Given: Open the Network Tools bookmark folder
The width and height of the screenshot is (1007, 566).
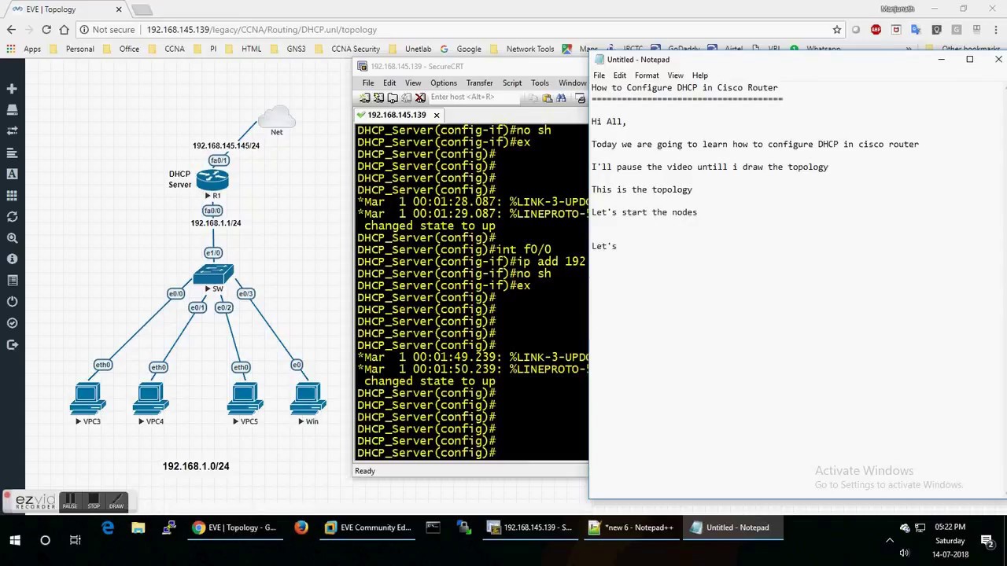Looking at the screenshot, I should pyautogui.click(x=524, y=49).
